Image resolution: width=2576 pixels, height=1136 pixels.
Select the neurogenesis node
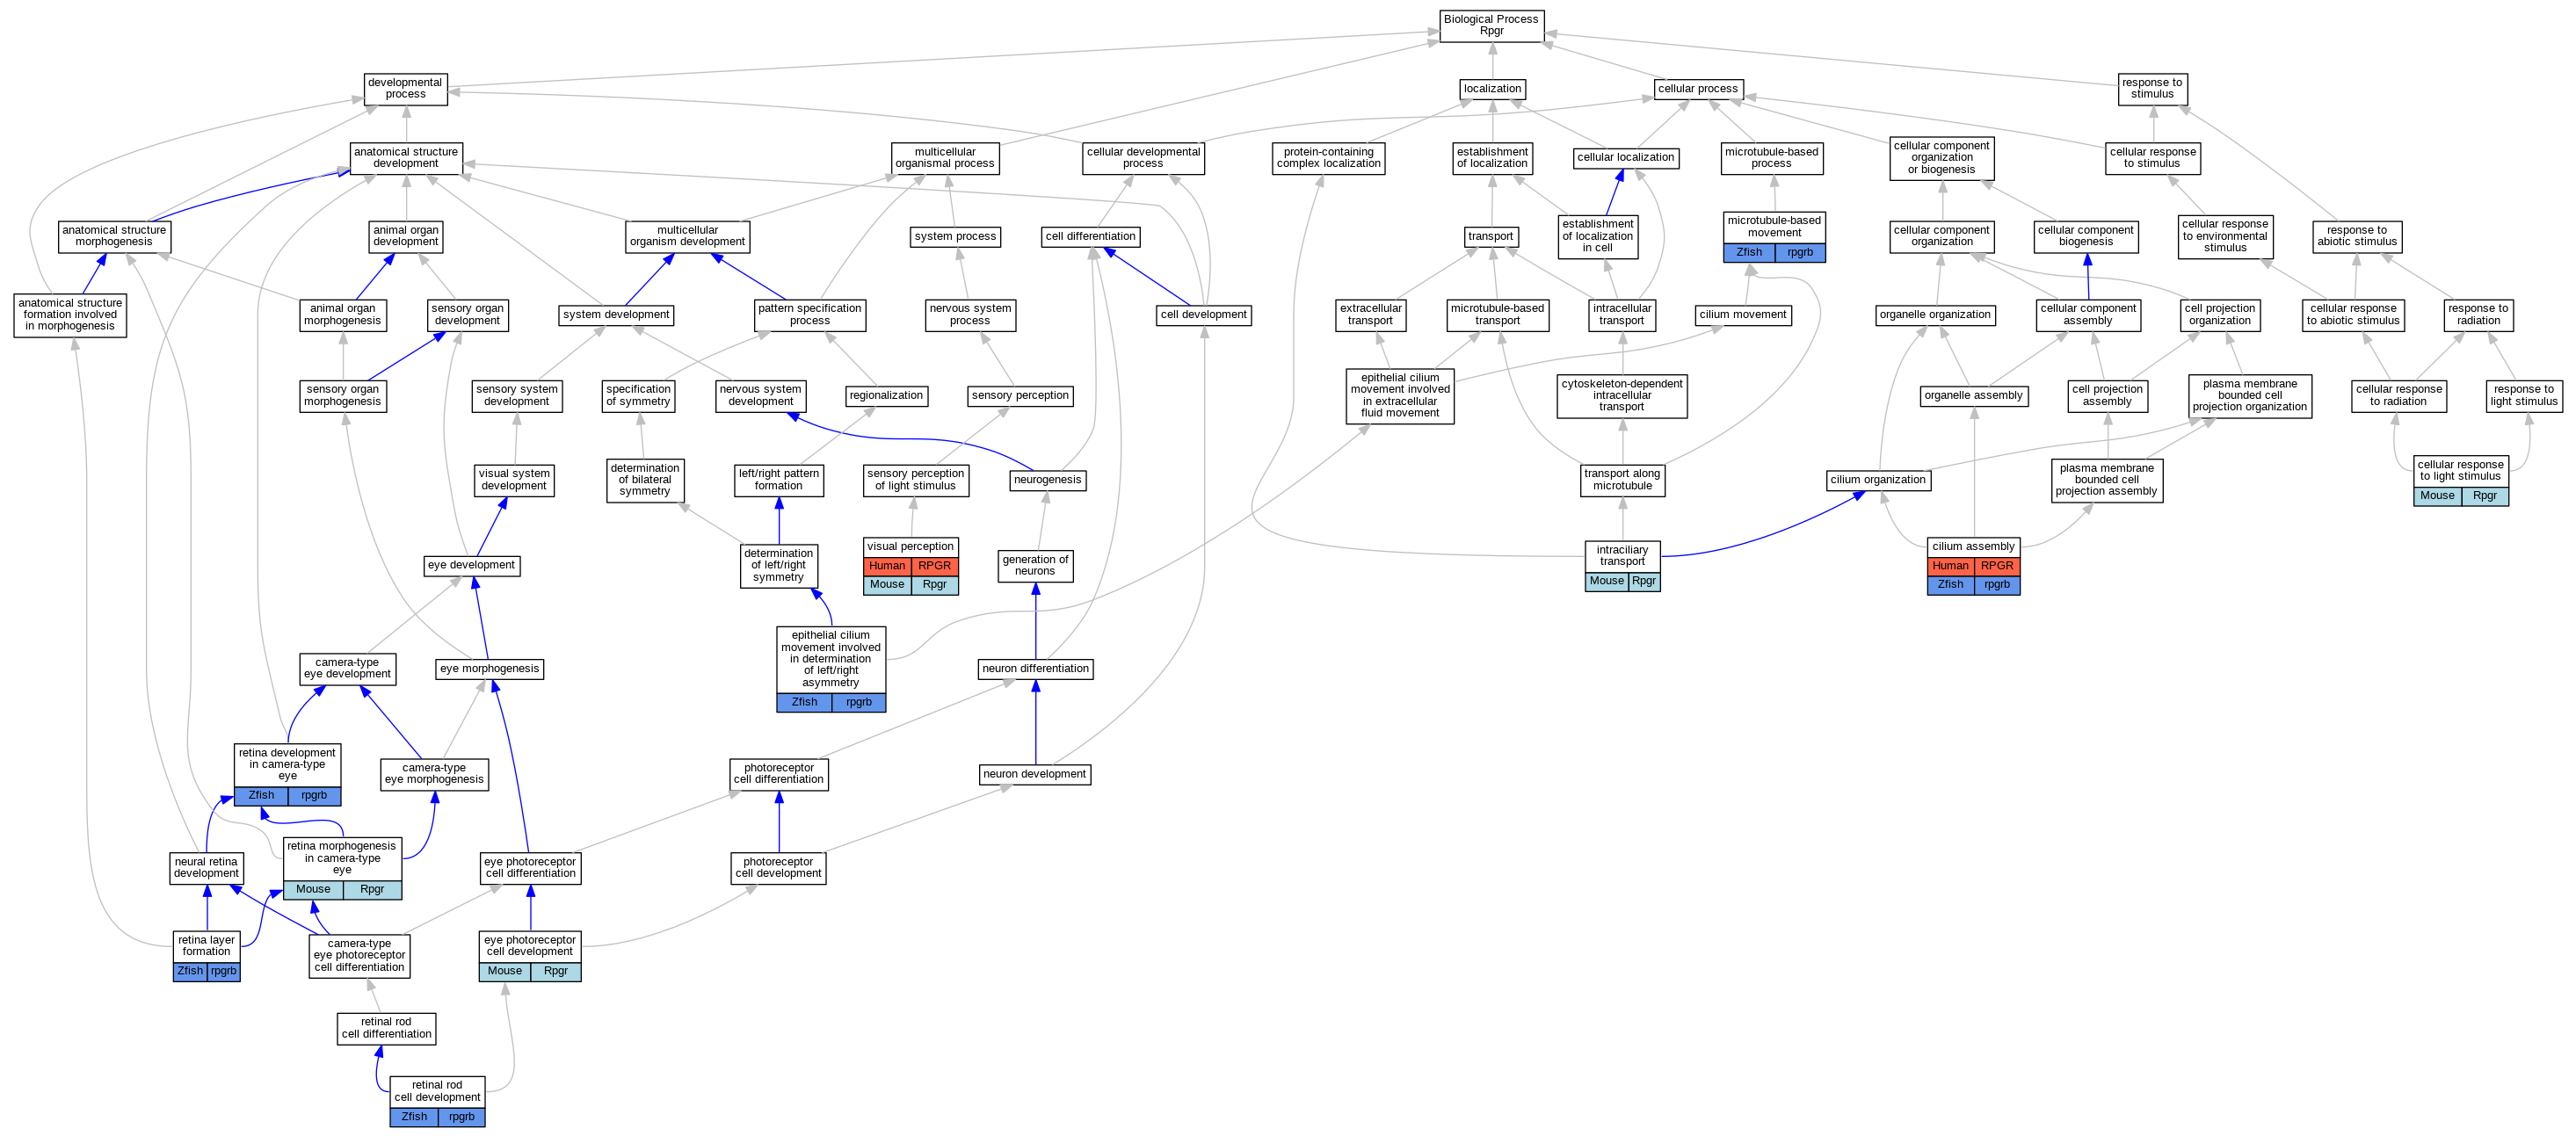pos(1048,480)
